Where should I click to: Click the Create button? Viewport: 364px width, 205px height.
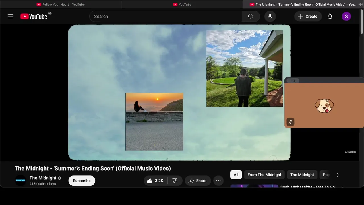(308, 16)
